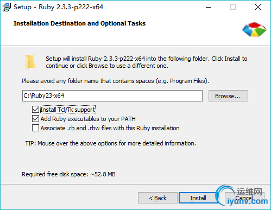Click the Associate .rb files label text
The image size is (271, 210).
(110, 128)
